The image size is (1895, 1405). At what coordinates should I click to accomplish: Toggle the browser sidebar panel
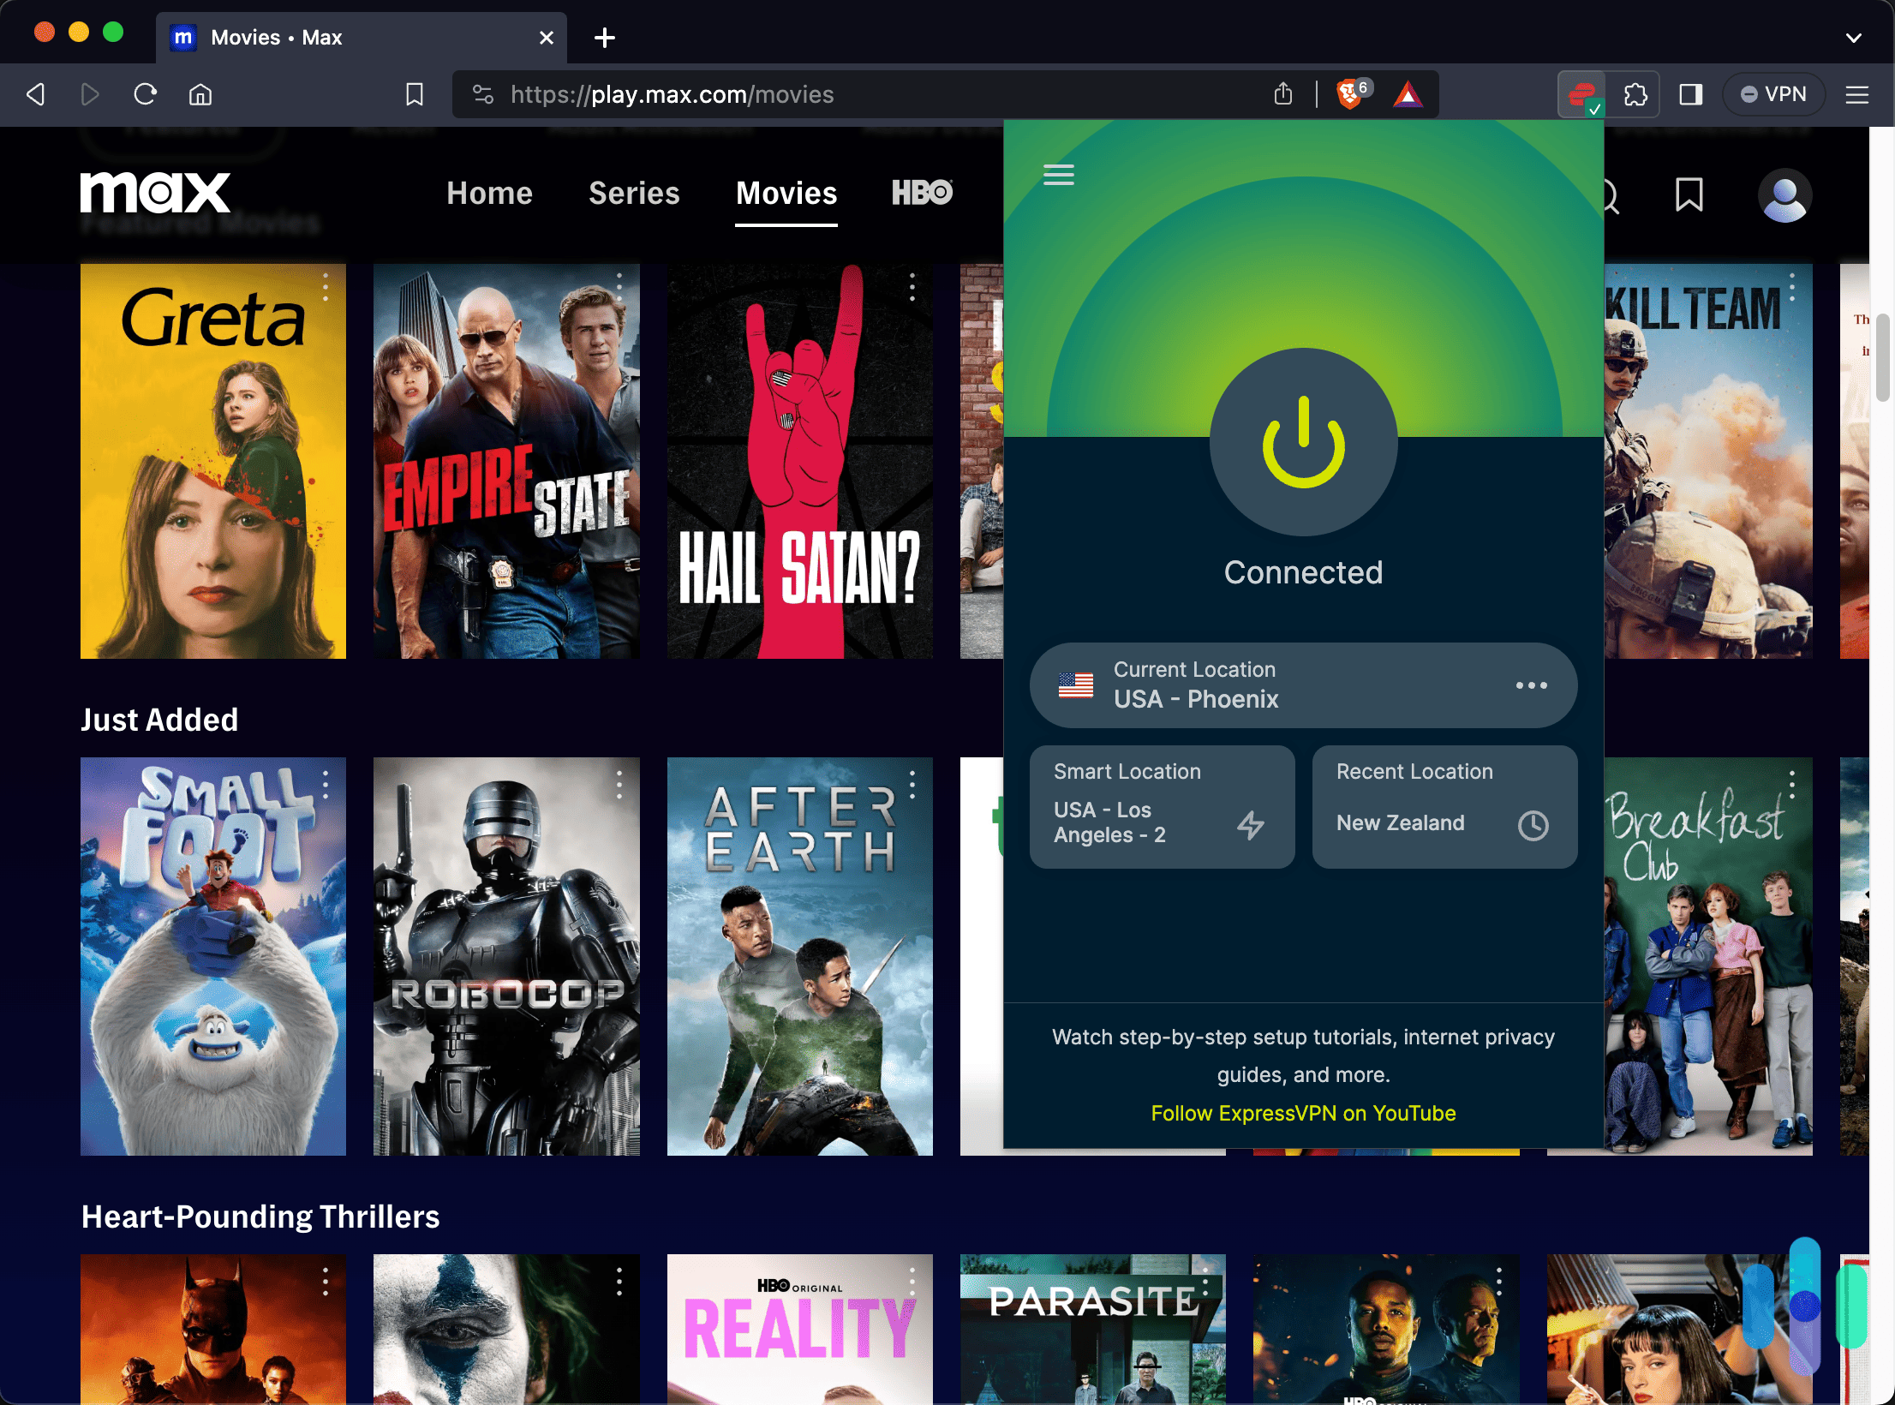[1690, 94]
